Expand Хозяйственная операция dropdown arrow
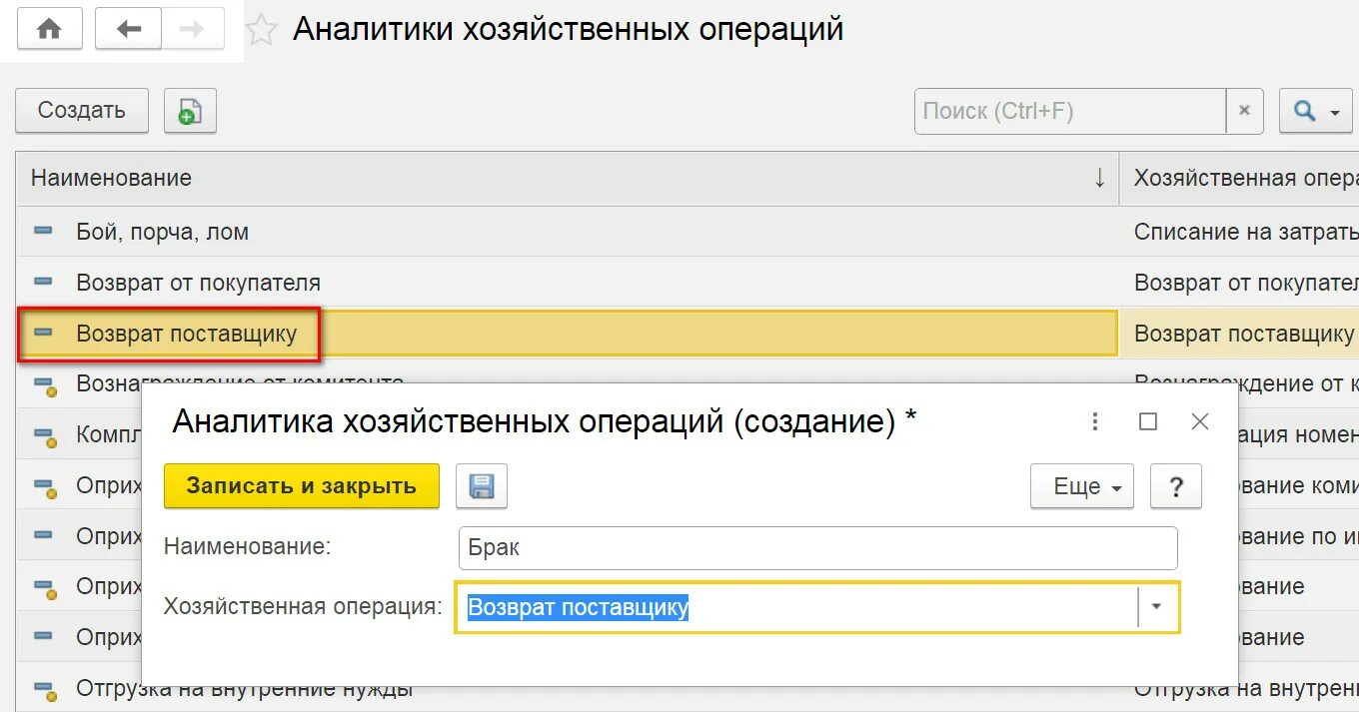1359x712 pixels. (x=1157, y=607)
